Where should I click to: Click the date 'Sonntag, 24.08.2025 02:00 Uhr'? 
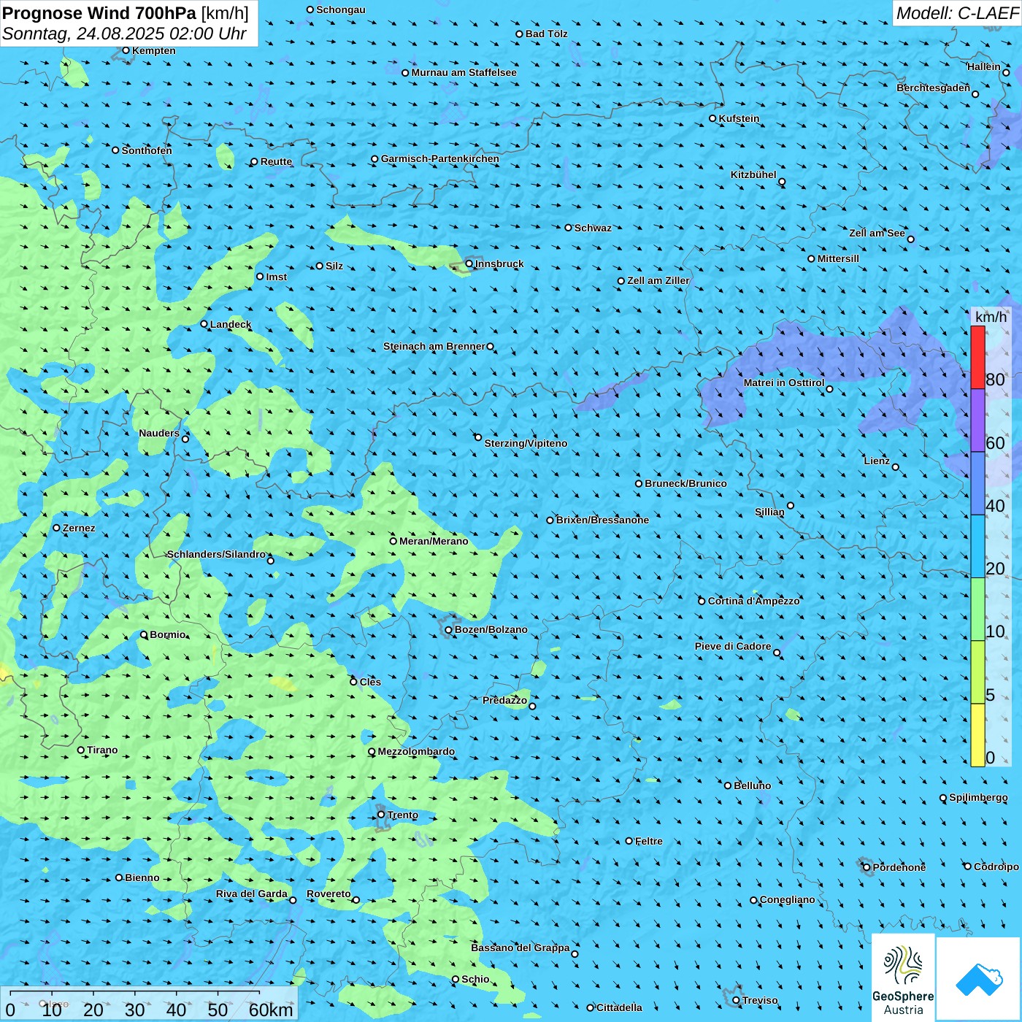pyautogui.click(x=124, y=34)
